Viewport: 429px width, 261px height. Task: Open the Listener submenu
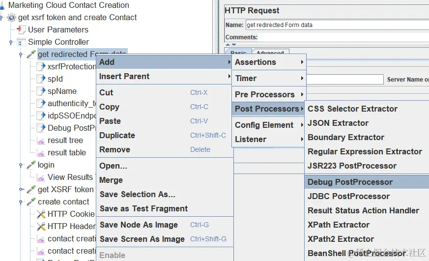coord(269,139)
